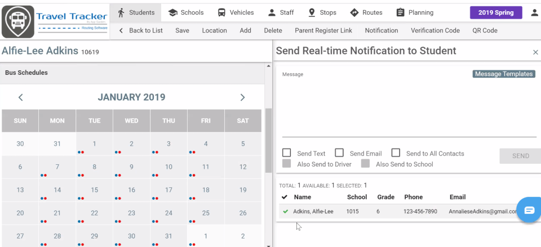This screenshot has width=541, height=247.
Task: Open Parent Register Link
Action: pos(323,30)
